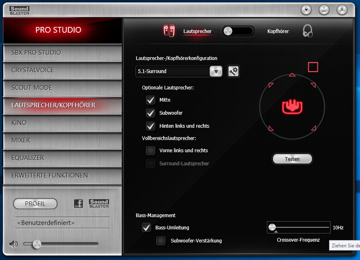Minimize the Sound Blaster window
The width and height of the screenshot is (360, 260).
324,10
